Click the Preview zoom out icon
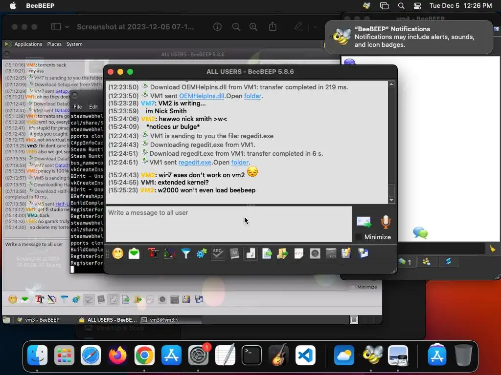This screenshot has width=501, height=375. pos(236,27)
